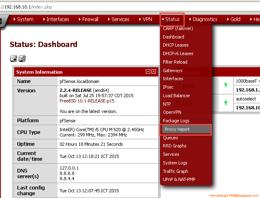Viewport: 260px width, 198px height.
Task: Open the Diagnostics menu
Action: 203,19
